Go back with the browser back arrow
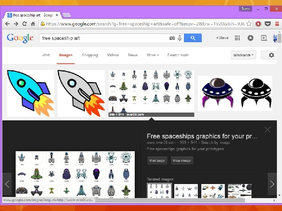 [7, 24]
